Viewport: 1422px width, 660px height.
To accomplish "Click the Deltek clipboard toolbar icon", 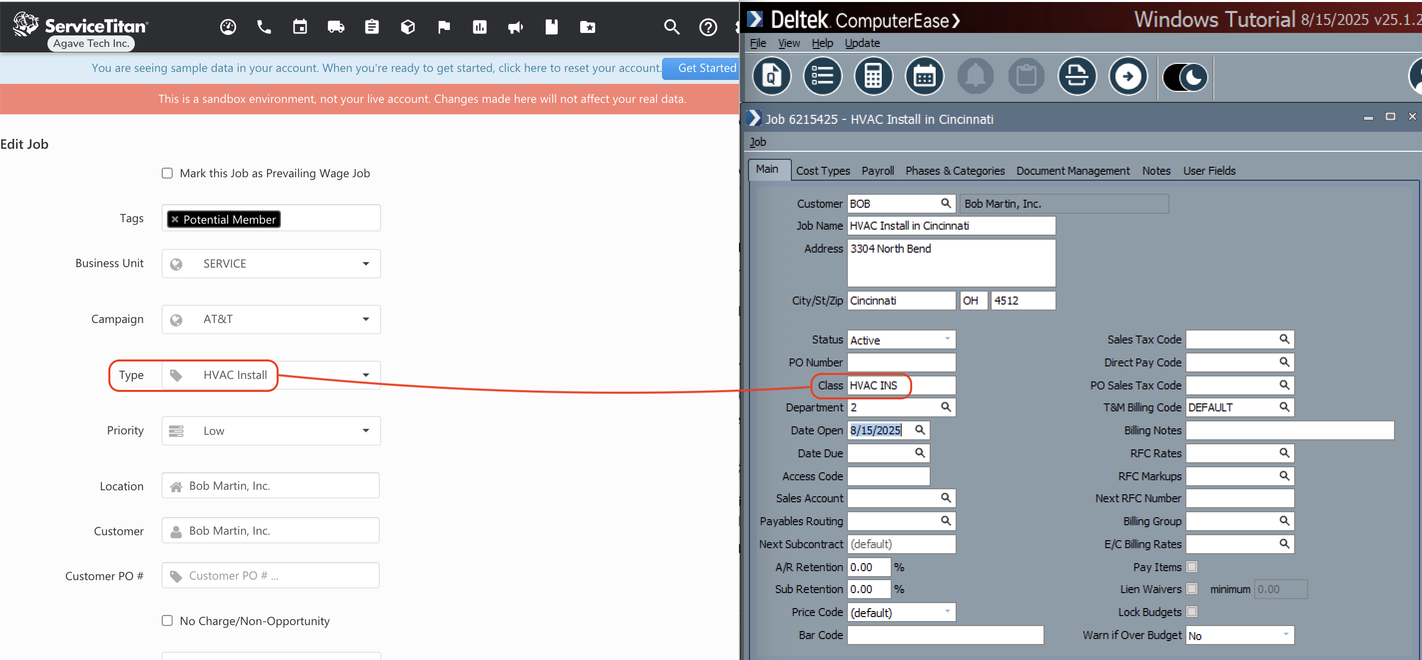I will click(1026, 76).
